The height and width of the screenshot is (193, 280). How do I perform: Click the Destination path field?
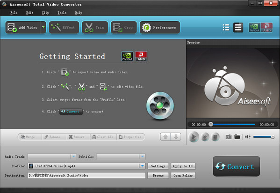(x=86, y=176)
